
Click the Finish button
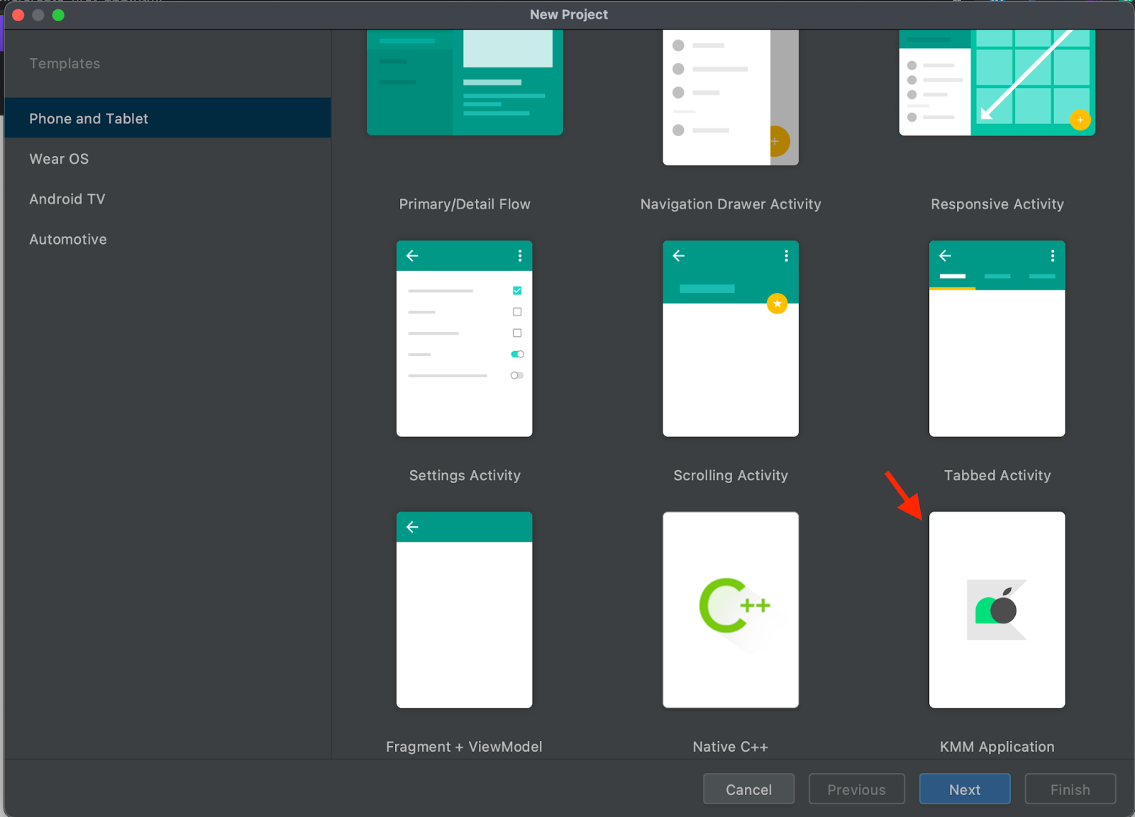(1070, 789)
